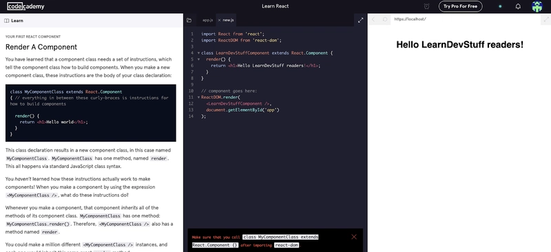
Task: Collapse the class declaration on line 4
Action: pyautogui.click(x=198, y=53)
